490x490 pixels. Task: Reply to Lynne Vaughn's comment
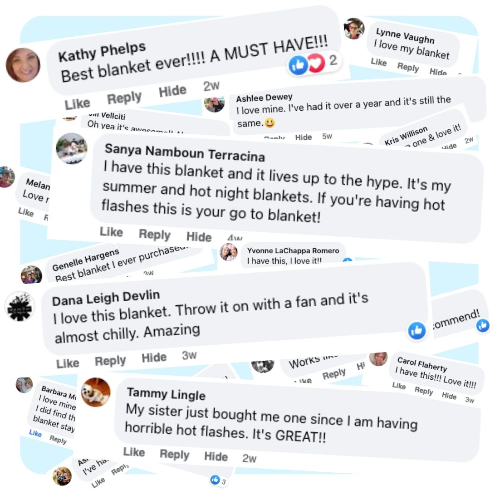[x=408, y=67]
